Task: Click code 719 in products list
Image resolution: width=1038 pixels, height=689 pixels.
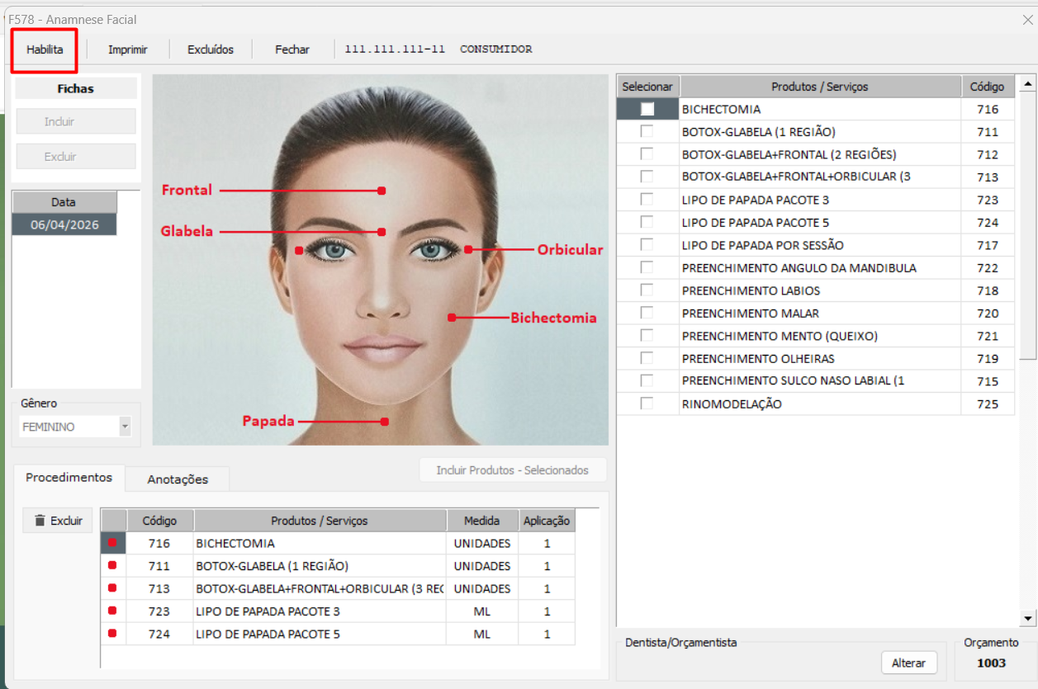Action: coord(987,358)
